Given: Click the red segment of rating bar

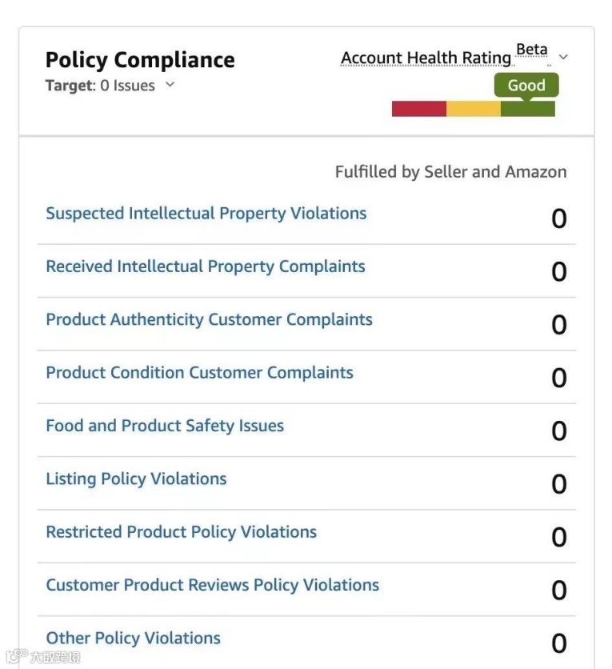Looking at the screenshot, I should pyautogui.click(x=418, y=109).
